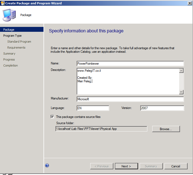
Task: Select the Program Type step in sidebar
Action: (12, 36)
